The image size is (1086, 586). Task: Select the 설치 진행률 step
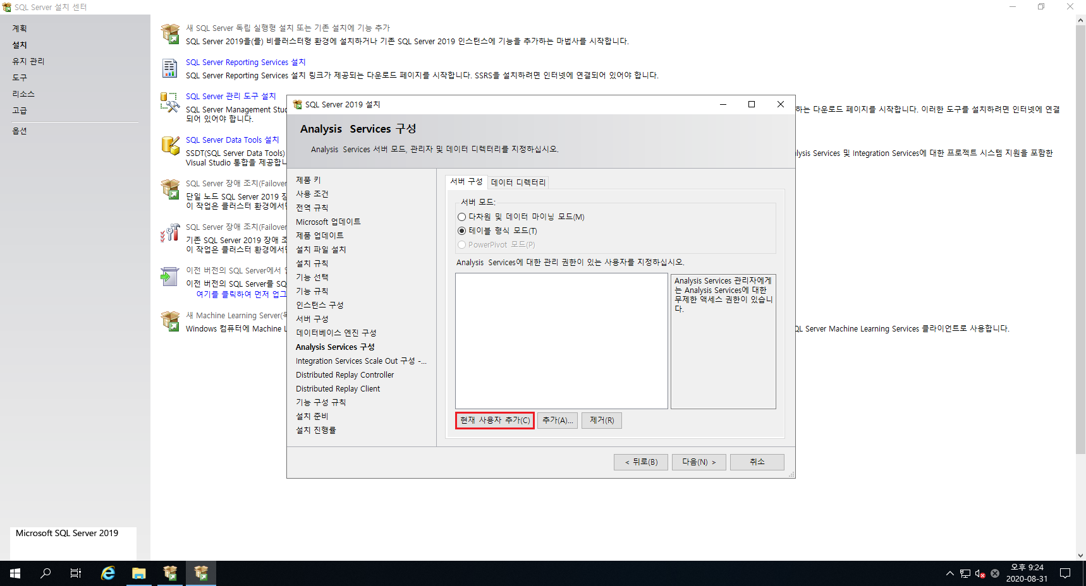click(x=316, y=430)
